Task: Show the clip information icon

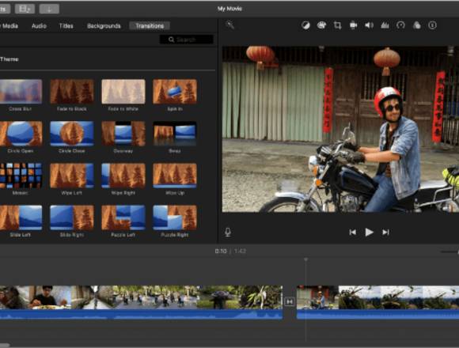Action: point(432,25)
